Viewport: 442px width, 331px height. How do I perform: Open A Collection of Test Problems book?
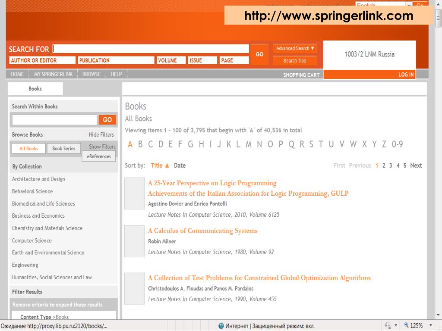259,278
